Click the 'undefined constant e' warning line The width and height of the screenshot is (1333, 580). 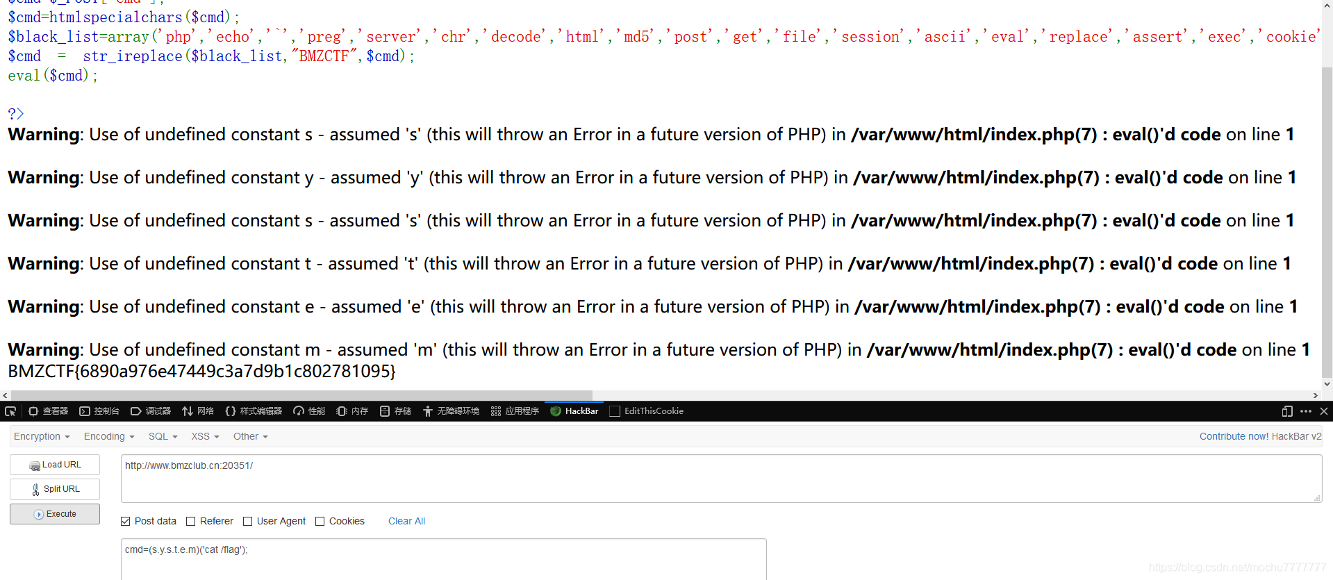[x=652, y=306]
